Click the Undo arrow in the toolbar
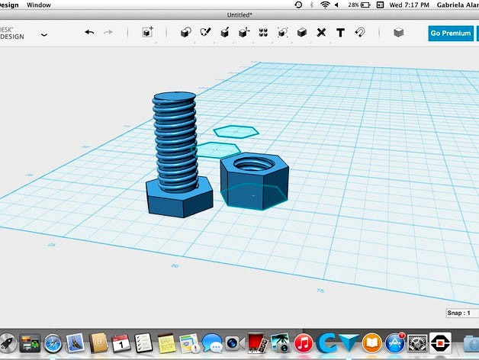The height and width of the screenshot is (360, 479). tap(89, 33)
